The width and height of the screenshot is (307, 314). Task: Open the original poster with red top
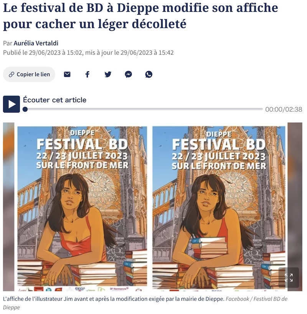pos(82,206)
